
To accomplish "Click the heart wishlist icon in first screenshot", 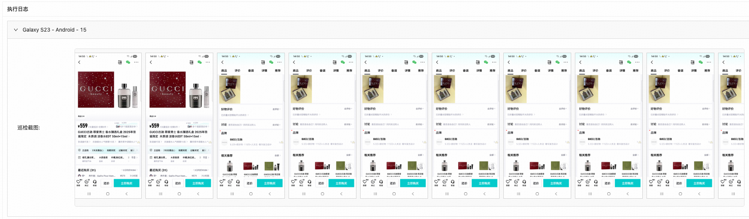I will pos(79,182).
